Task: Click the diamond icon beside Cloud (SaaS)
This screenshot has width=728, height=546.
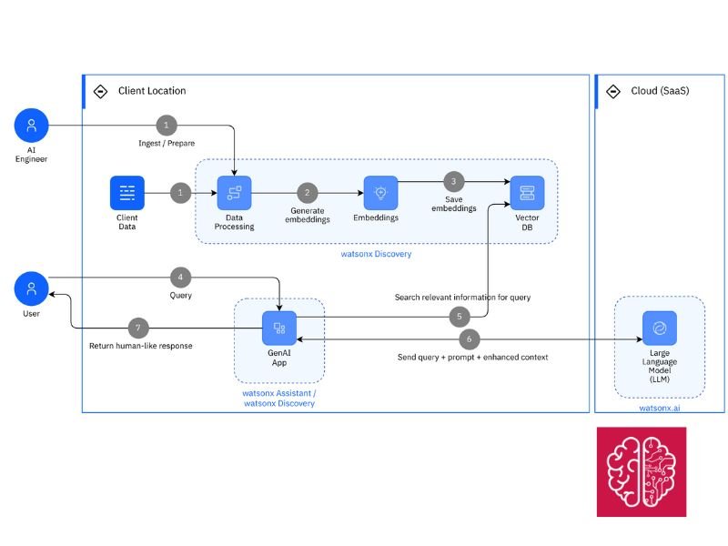Action: coord(612,92)
